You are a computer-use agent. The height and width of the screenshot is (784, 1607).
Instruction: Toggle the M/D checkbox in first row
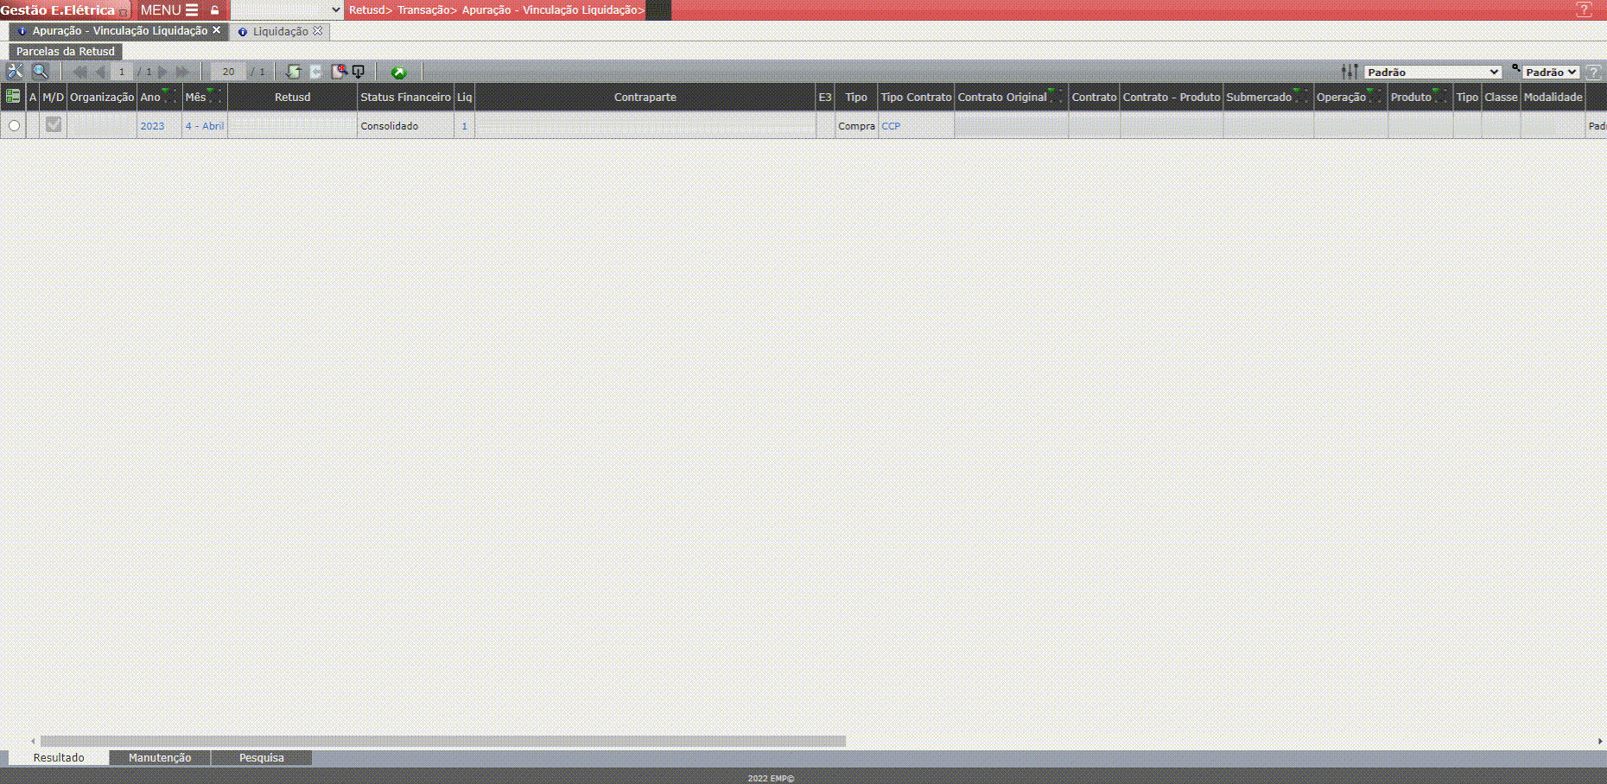[54, 125]
